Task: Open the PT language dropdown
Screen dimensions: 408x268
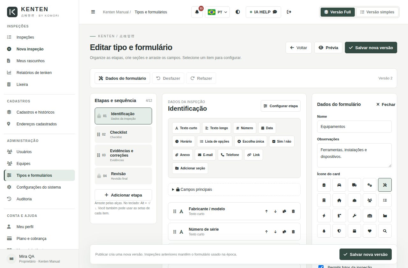Action: click(217, 12)
